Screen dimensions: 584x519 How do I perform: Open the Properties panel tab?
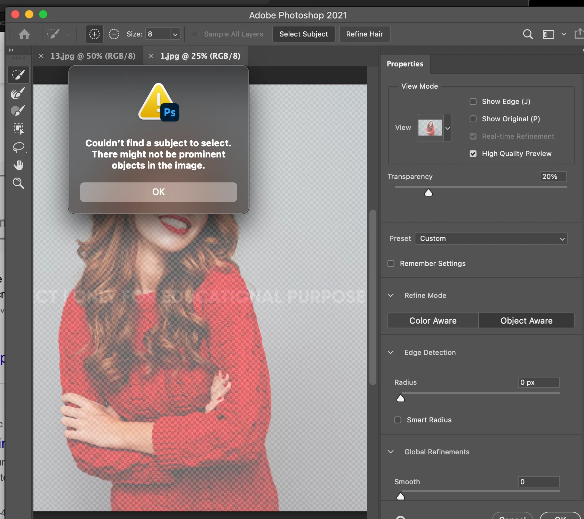[405, 64]
